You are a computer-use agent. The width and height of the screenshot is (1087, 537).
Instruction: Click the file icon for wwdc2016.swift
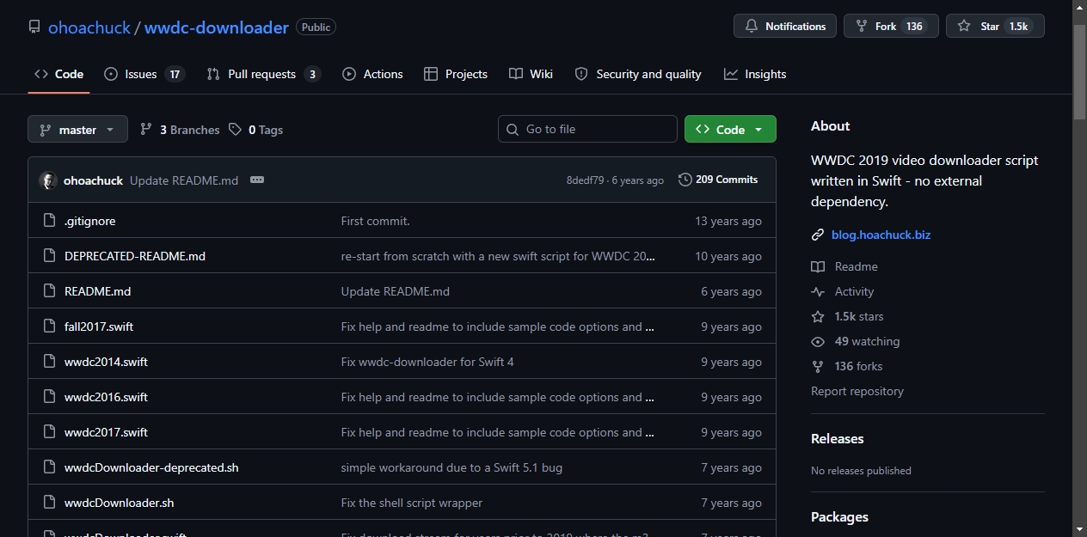click(49, 397)
